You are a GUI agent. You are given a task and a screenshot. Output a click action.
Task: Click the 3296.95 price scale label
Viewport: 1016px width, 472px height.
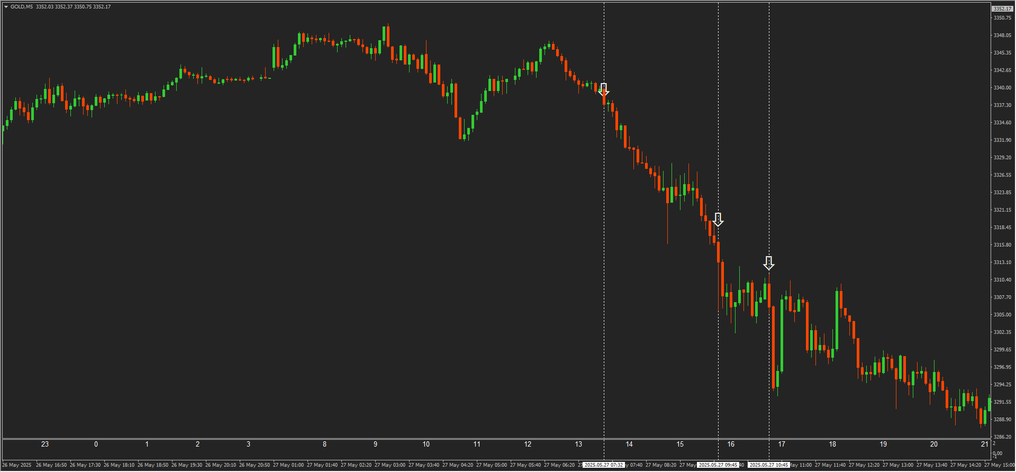coord(1002,367)
